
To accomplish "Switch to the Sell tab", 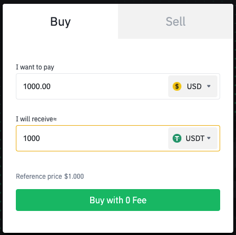I will (175, 21).
